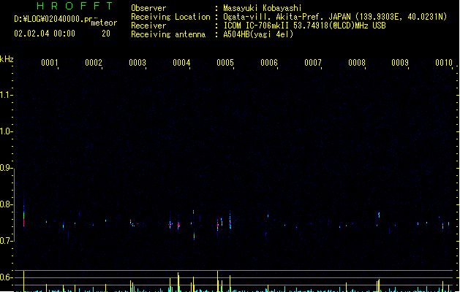Select the A504HB(yagi 4el) antenna text
The width and height of the screenshot is (460, 292).
tap(258, 34)
